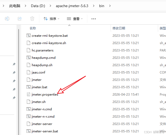Image resolution: width=166 pixels, height=135 pixels.
Task: Select jaas.conf file
Action: click(39, 72)
